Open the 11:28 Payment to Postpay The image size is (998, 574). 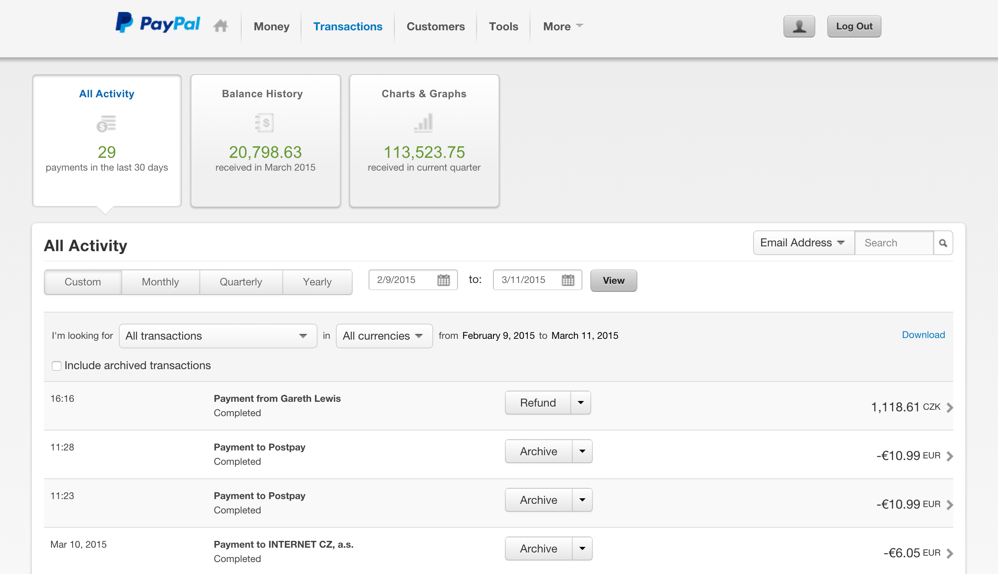click(x=260, y=447)
